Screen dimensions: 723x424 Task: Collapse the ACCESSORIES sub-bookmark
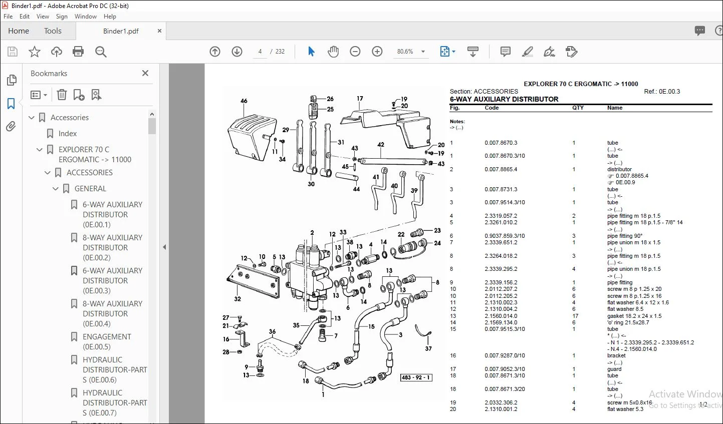48,173
